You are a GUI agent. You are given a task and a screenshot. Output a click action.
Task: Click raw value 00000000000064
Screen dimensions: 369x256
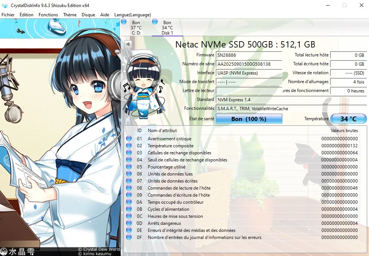point(339,153)
